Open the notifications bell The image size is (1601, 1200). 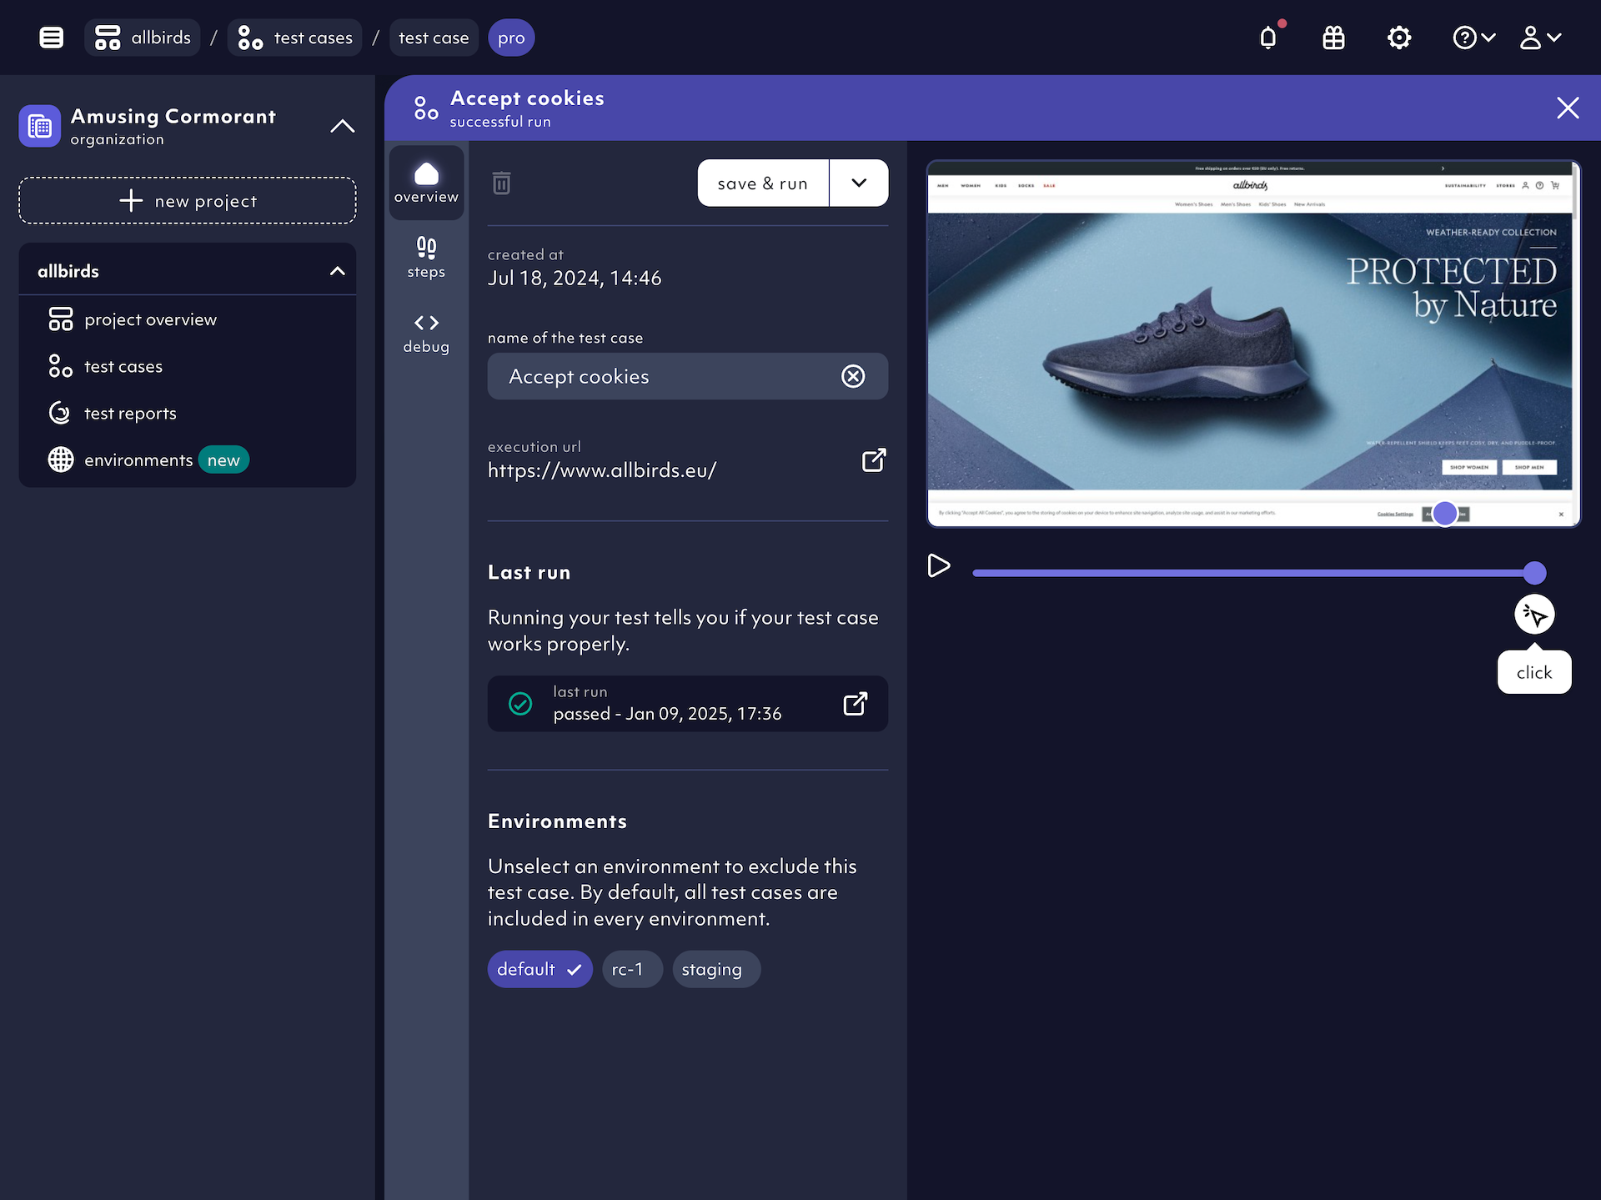[1268, 38]
